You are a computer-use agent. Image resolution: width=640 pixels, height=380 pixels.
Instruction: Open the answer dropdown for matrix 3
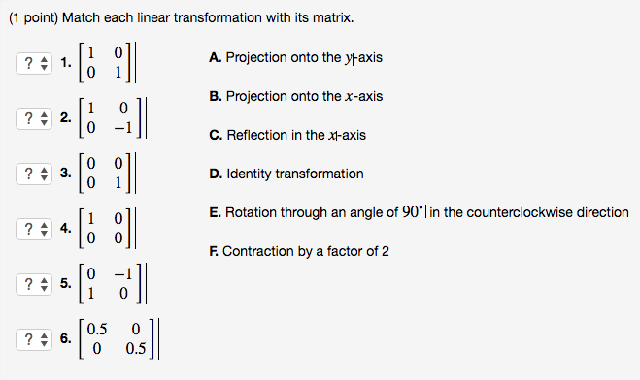(x=34, y=174)
